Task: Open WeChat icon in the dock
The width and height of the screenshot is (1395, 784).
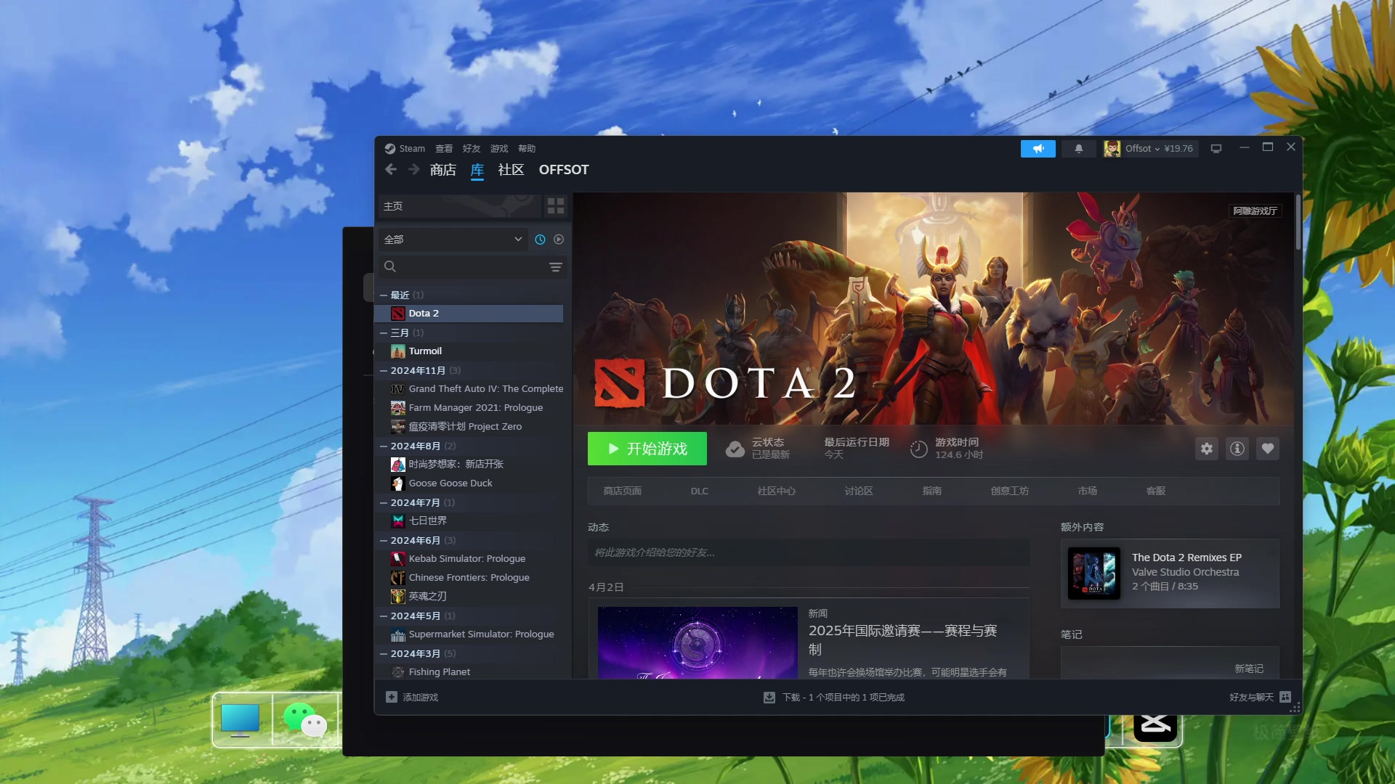Action: pyautogui.click(x=306, y=720)
